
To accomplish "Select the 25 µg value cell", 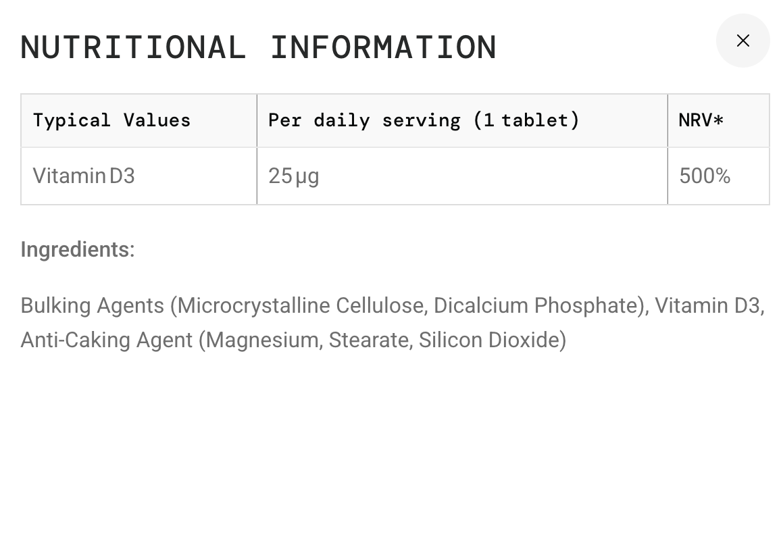I will [x=293, y=176].
